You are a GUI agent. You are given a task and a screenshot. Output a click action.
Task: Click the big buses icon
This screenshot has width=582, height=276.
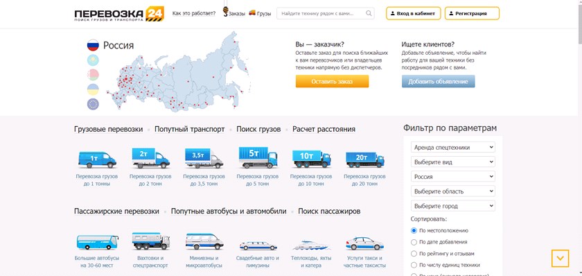[x=97, y=242]
